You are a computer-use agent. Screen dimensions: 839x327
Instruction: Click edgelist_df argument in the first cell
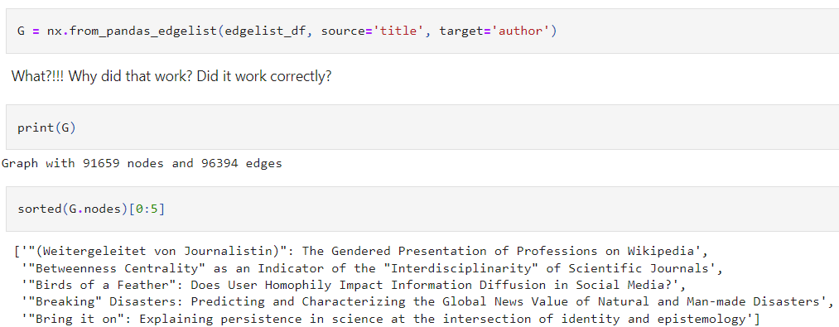pos(265,31)
